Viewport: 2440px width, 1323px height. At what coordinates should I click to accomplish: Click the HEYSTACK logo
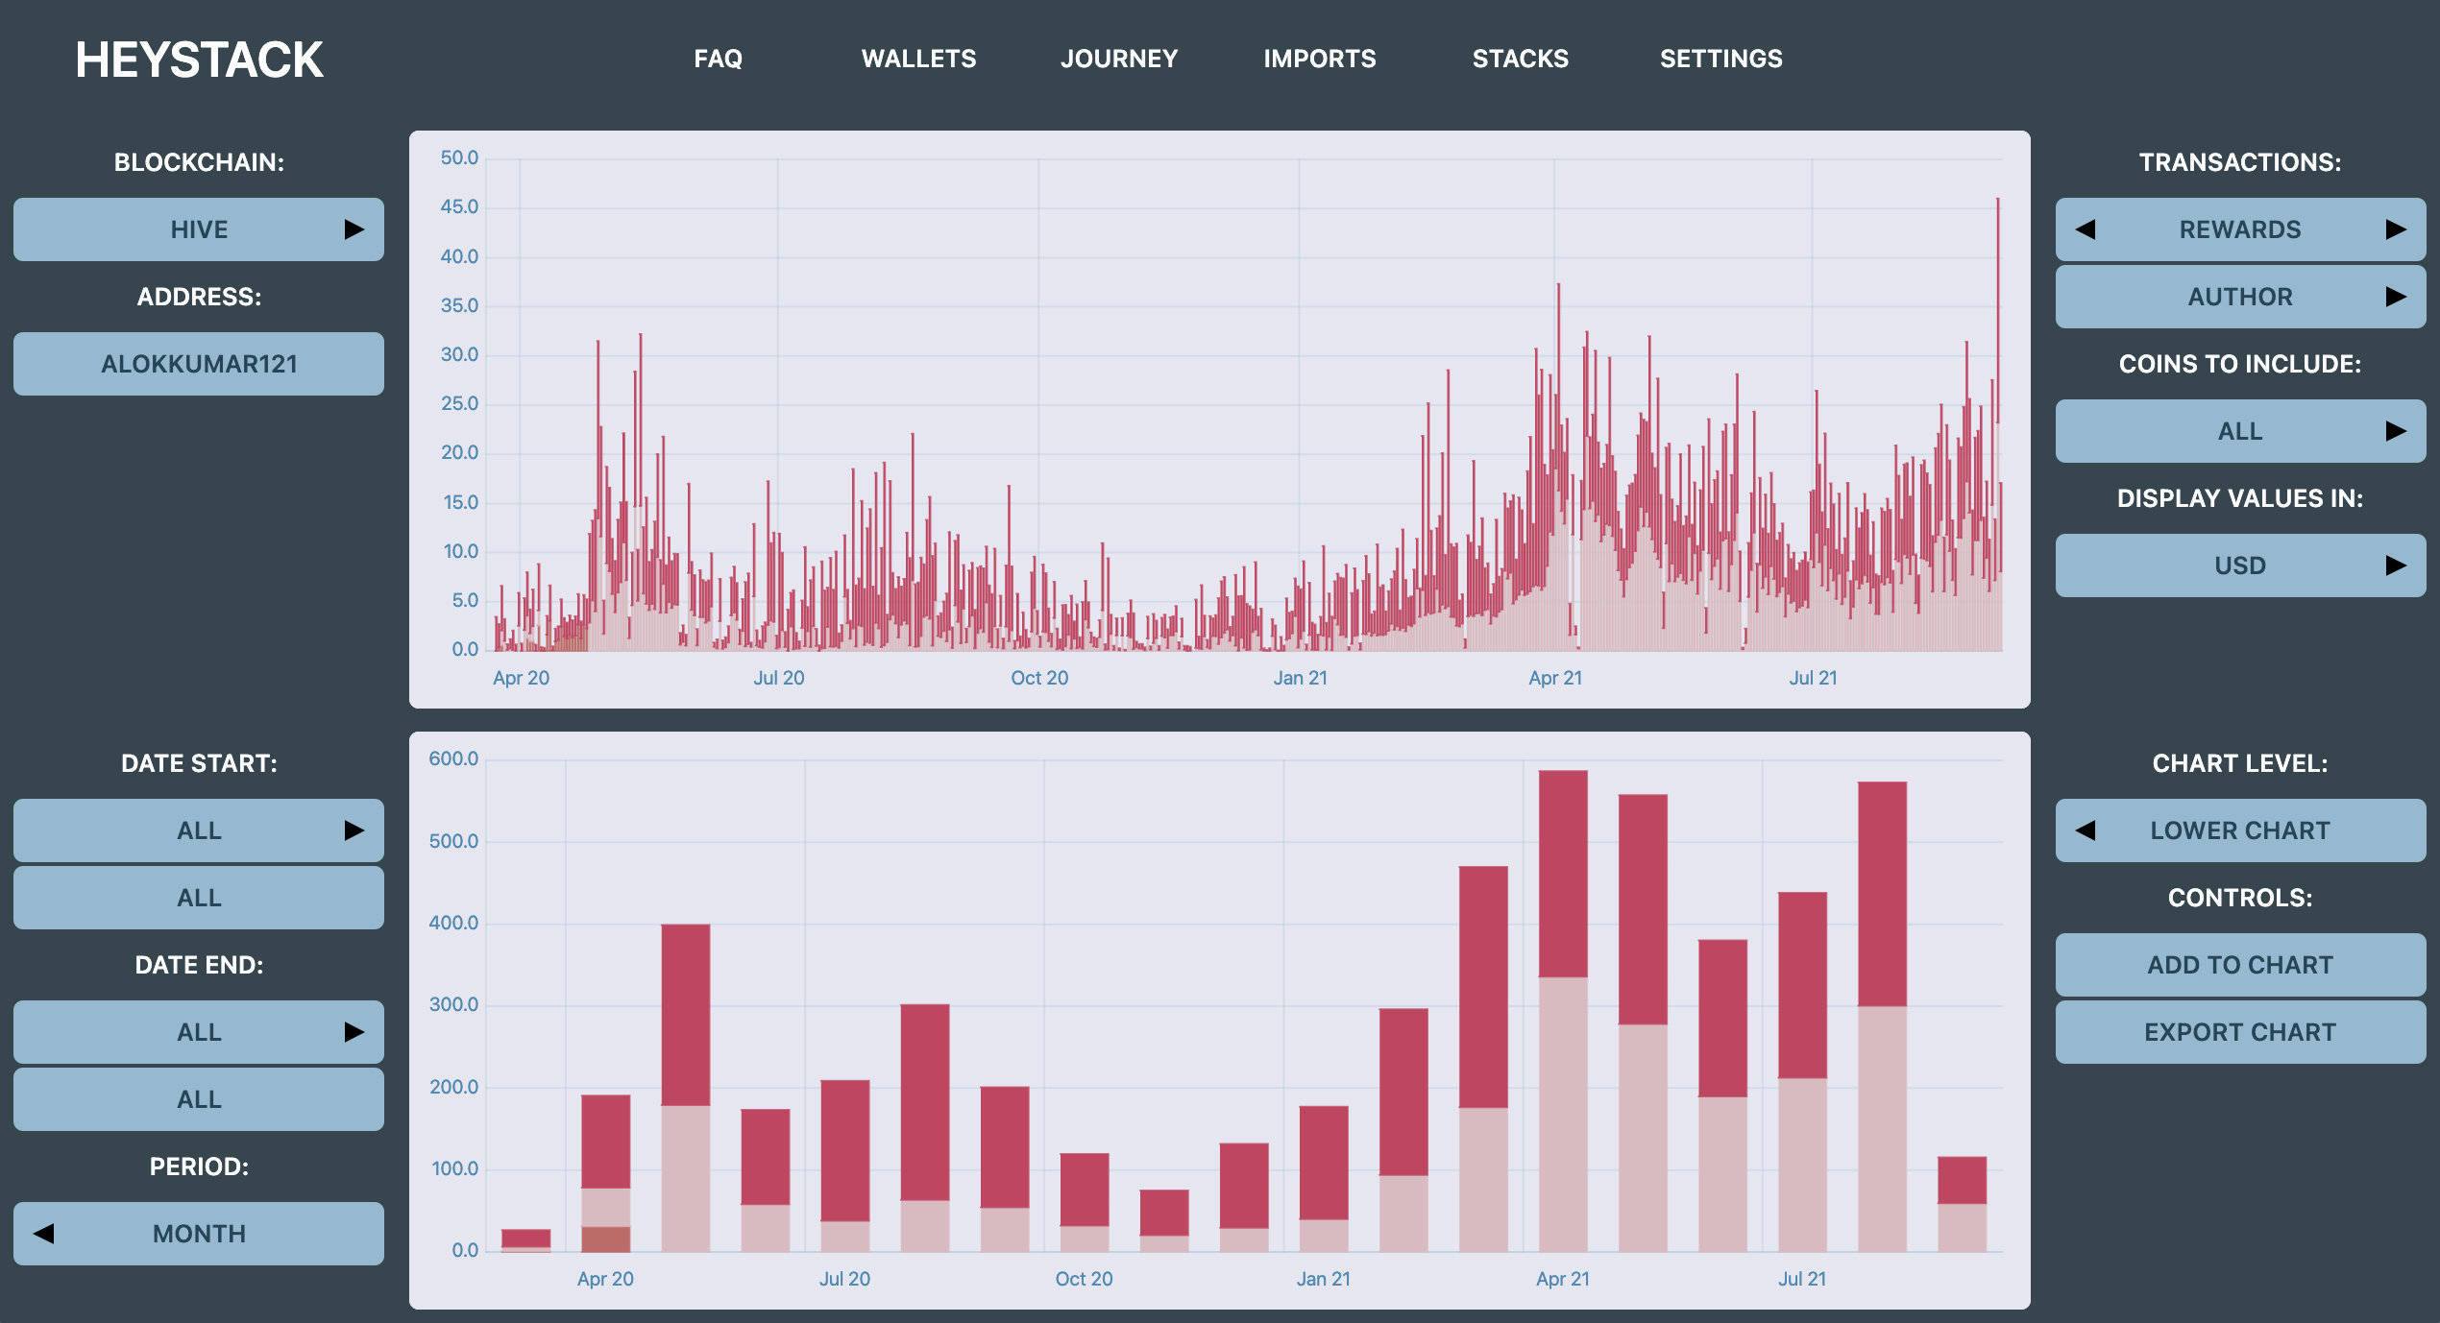click(x=199, y=60)
